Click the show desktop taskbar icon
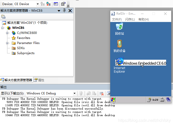This screenshot has width=173, height=125. 168,100
